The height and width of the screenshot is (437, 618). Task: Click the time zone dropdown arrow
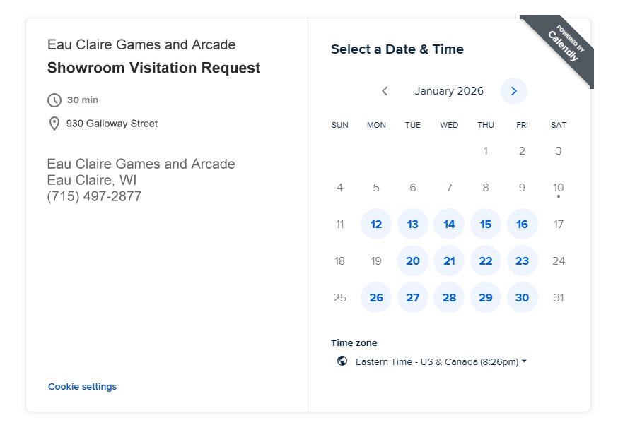(x=524, y=361)
